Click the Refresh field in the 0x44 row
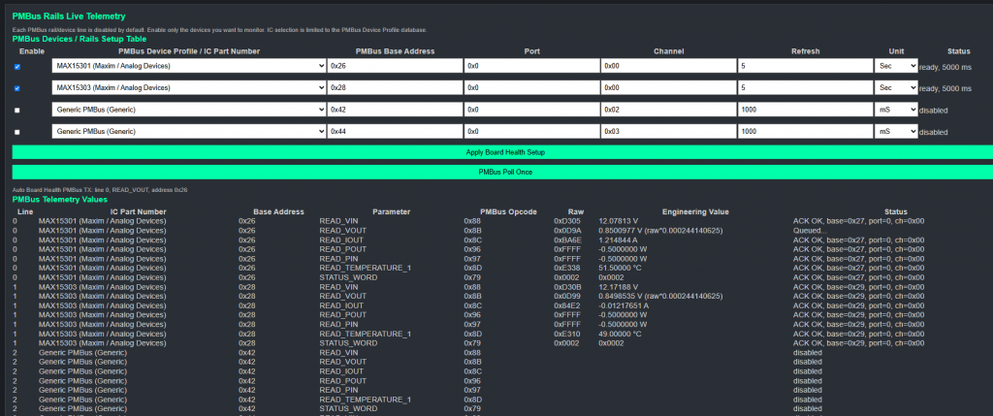 806,132
